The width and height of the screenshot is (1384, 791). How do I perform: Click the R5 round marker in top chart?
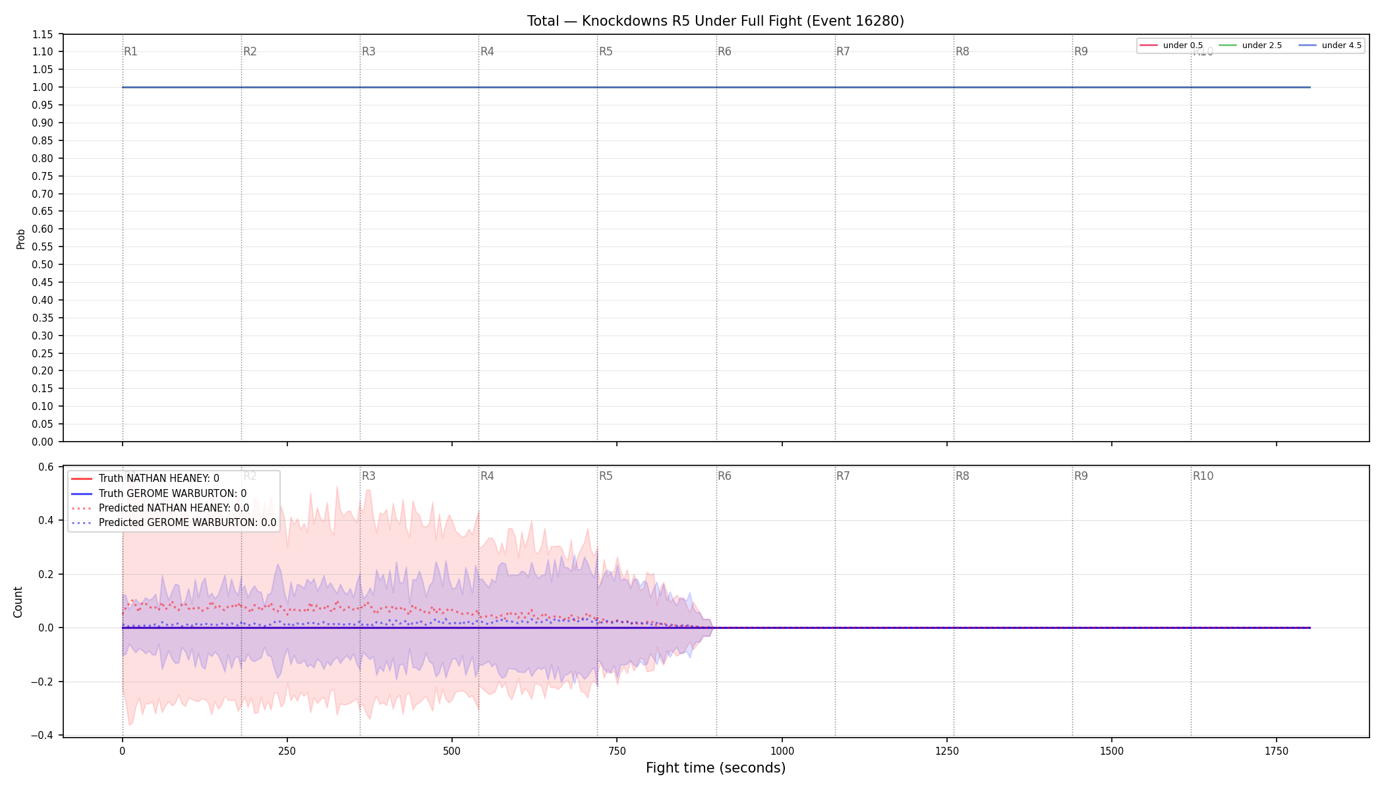606,51
